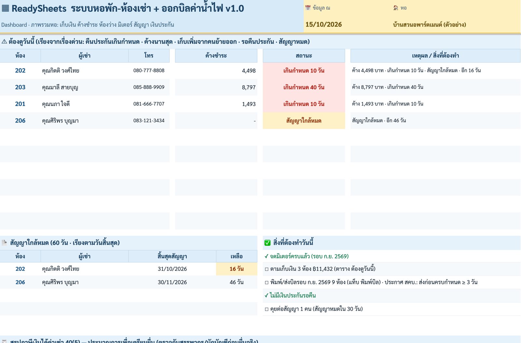Tick the พิมพ์/ส่งบิลรอบ ก.ย. 2569 checkbox
This screenshot has height=343, width=521.
click(x=267, y=283)
